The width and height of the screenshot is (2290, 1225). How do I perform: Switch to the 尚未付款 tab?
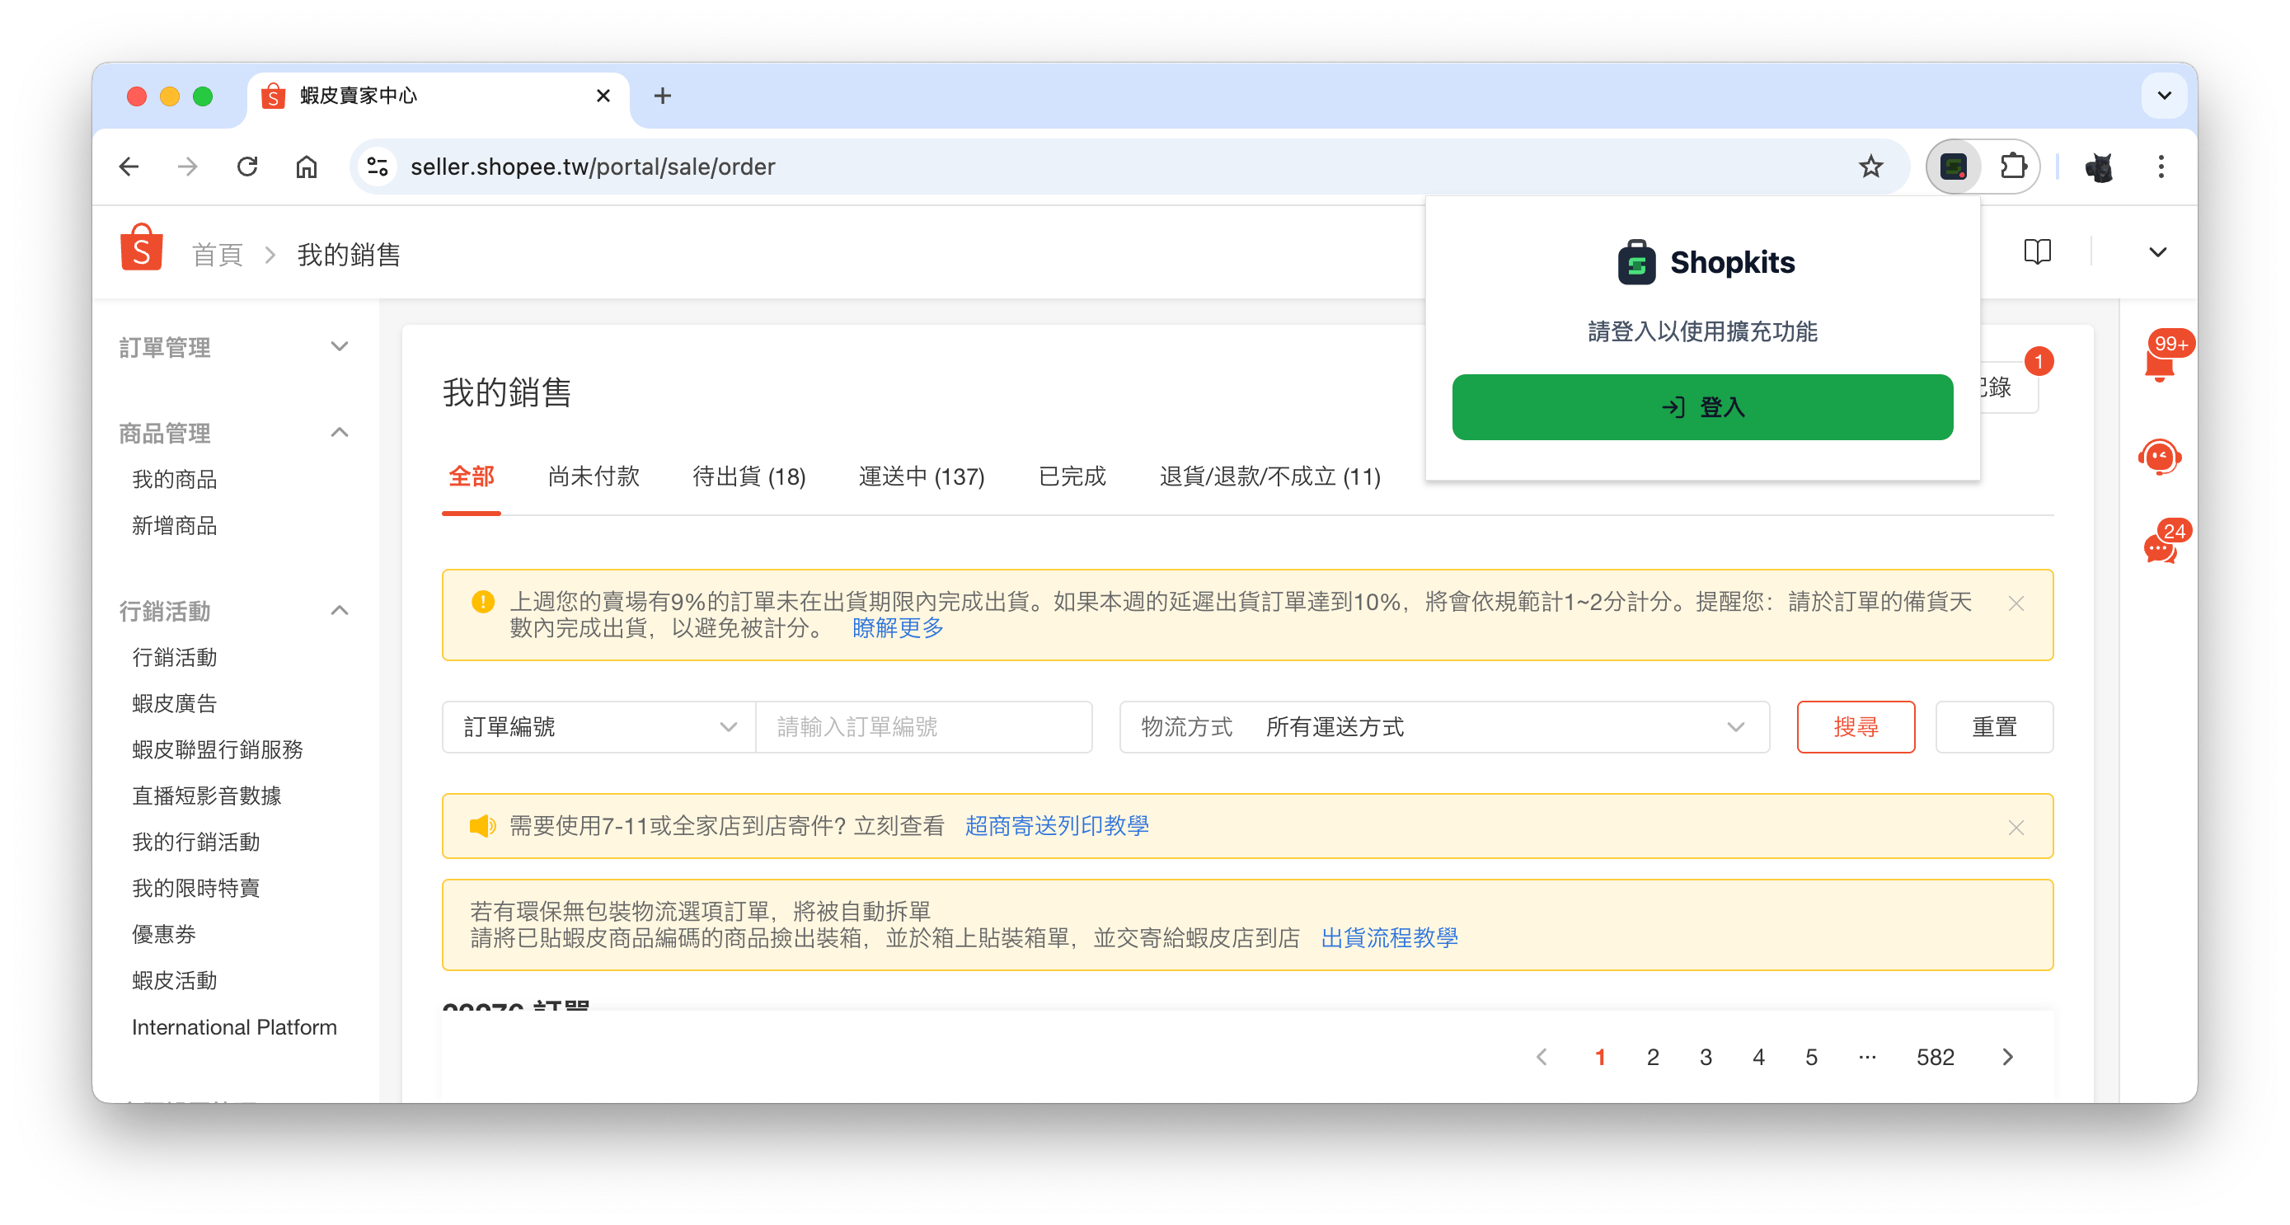(x=593, y=476)
